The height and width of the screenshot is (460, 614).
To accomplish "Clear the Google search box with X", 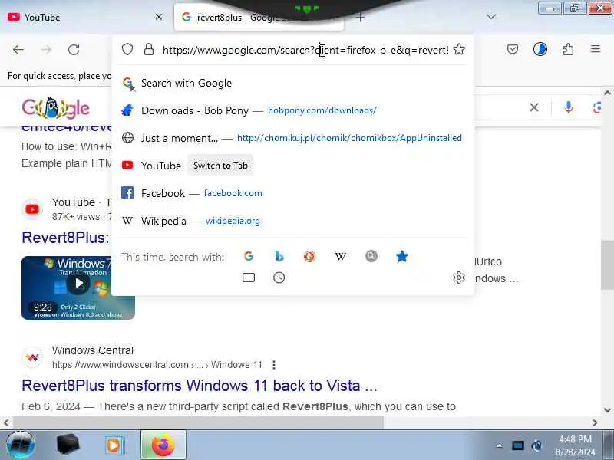I will point(534,107).
